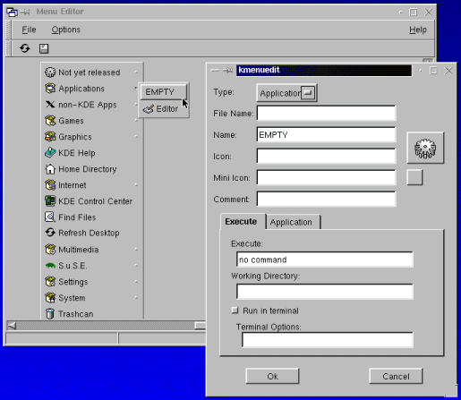
Task: Click the save floppy disk icon
Action: (x=44, y=48)
